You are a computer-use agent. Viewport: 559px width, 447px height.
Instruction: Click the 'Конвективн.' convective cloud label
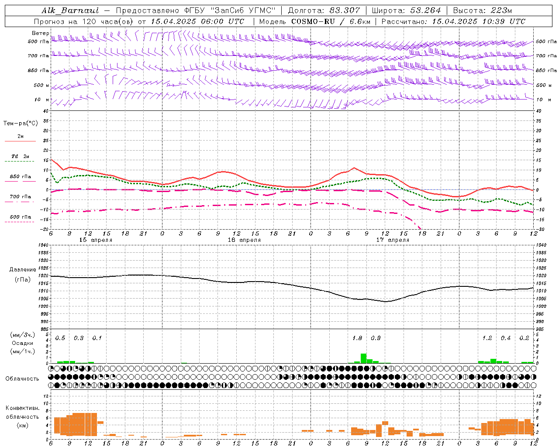[23, 408]
